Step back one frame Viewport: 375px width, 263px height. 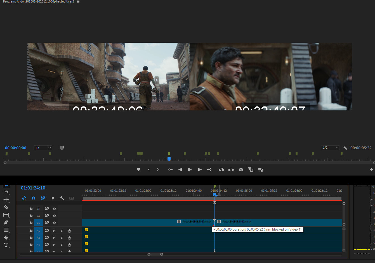[x=180, y=170]
